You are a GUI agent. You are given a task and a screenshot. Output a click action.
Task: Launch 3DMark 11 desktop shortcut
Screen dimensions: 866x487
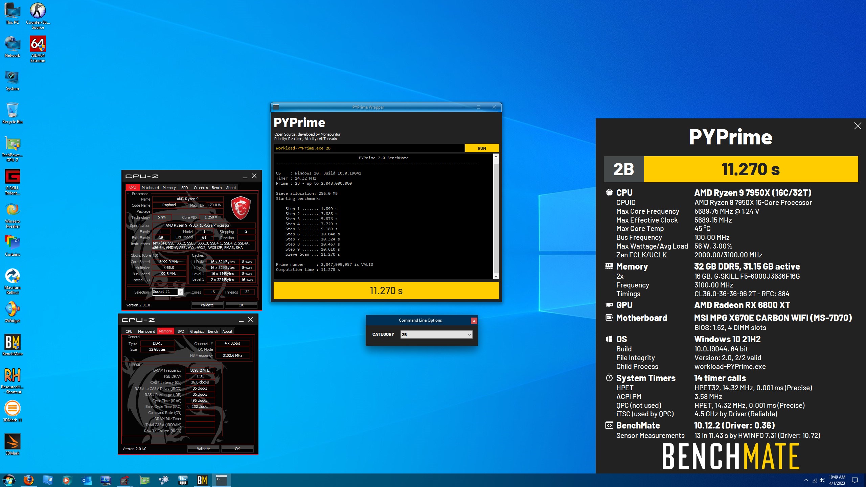pos(13,411)
